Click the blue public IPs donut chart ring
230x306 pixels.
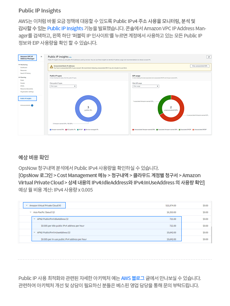point(77,108)
